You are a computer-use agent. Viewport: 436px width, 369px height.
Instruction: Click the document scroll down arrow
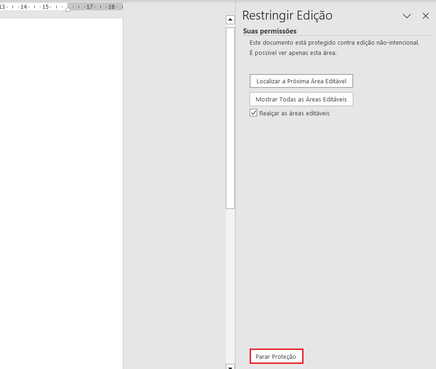pyautogui.click(x=230, y=367)
